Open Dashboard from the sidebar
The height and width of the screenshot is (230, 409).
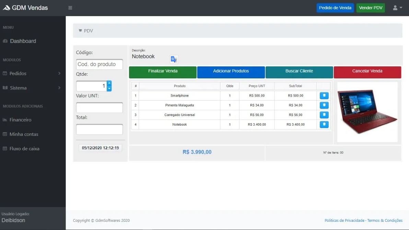tap(23, 41)
